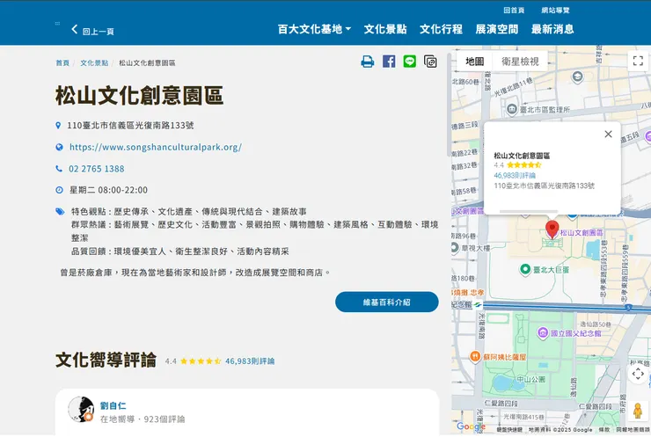The height and width of the screenshot is (437, 651).
Task: Click the star rating beside 文化嚮導評論
Action: point(201,361)
